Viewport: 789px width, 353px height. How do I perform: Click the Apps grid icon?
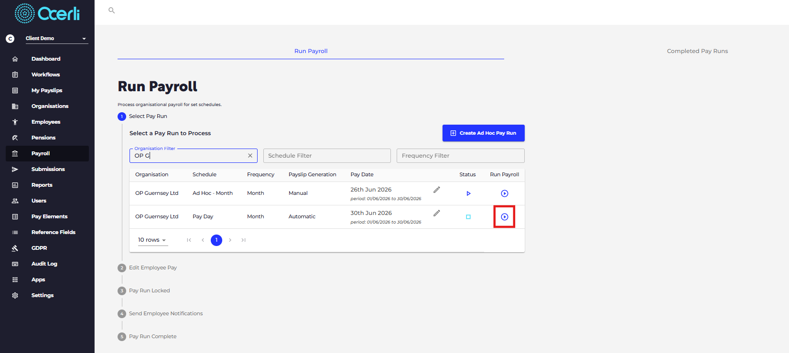coord(15,279)
